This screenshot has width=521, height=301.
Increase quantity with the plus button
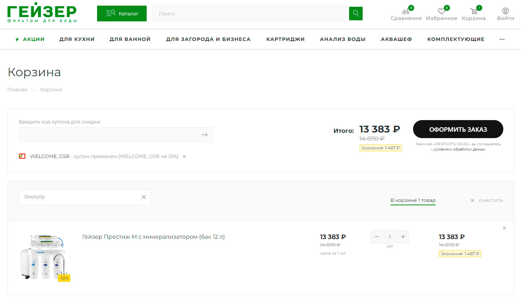pos(403,237)
